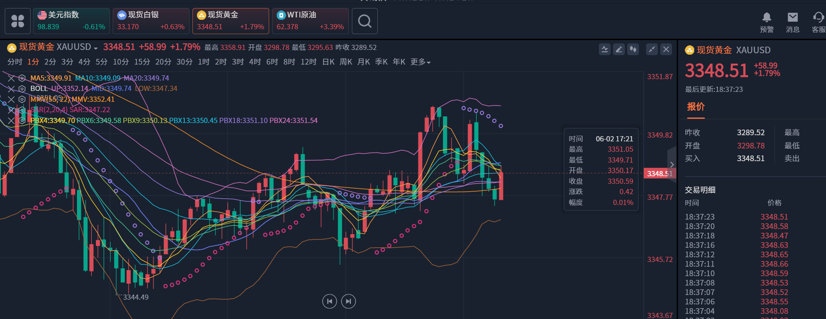Change chart type with candlestick icon
The width and height of the screenshot is (826, 319).
(x=633, y=49)
